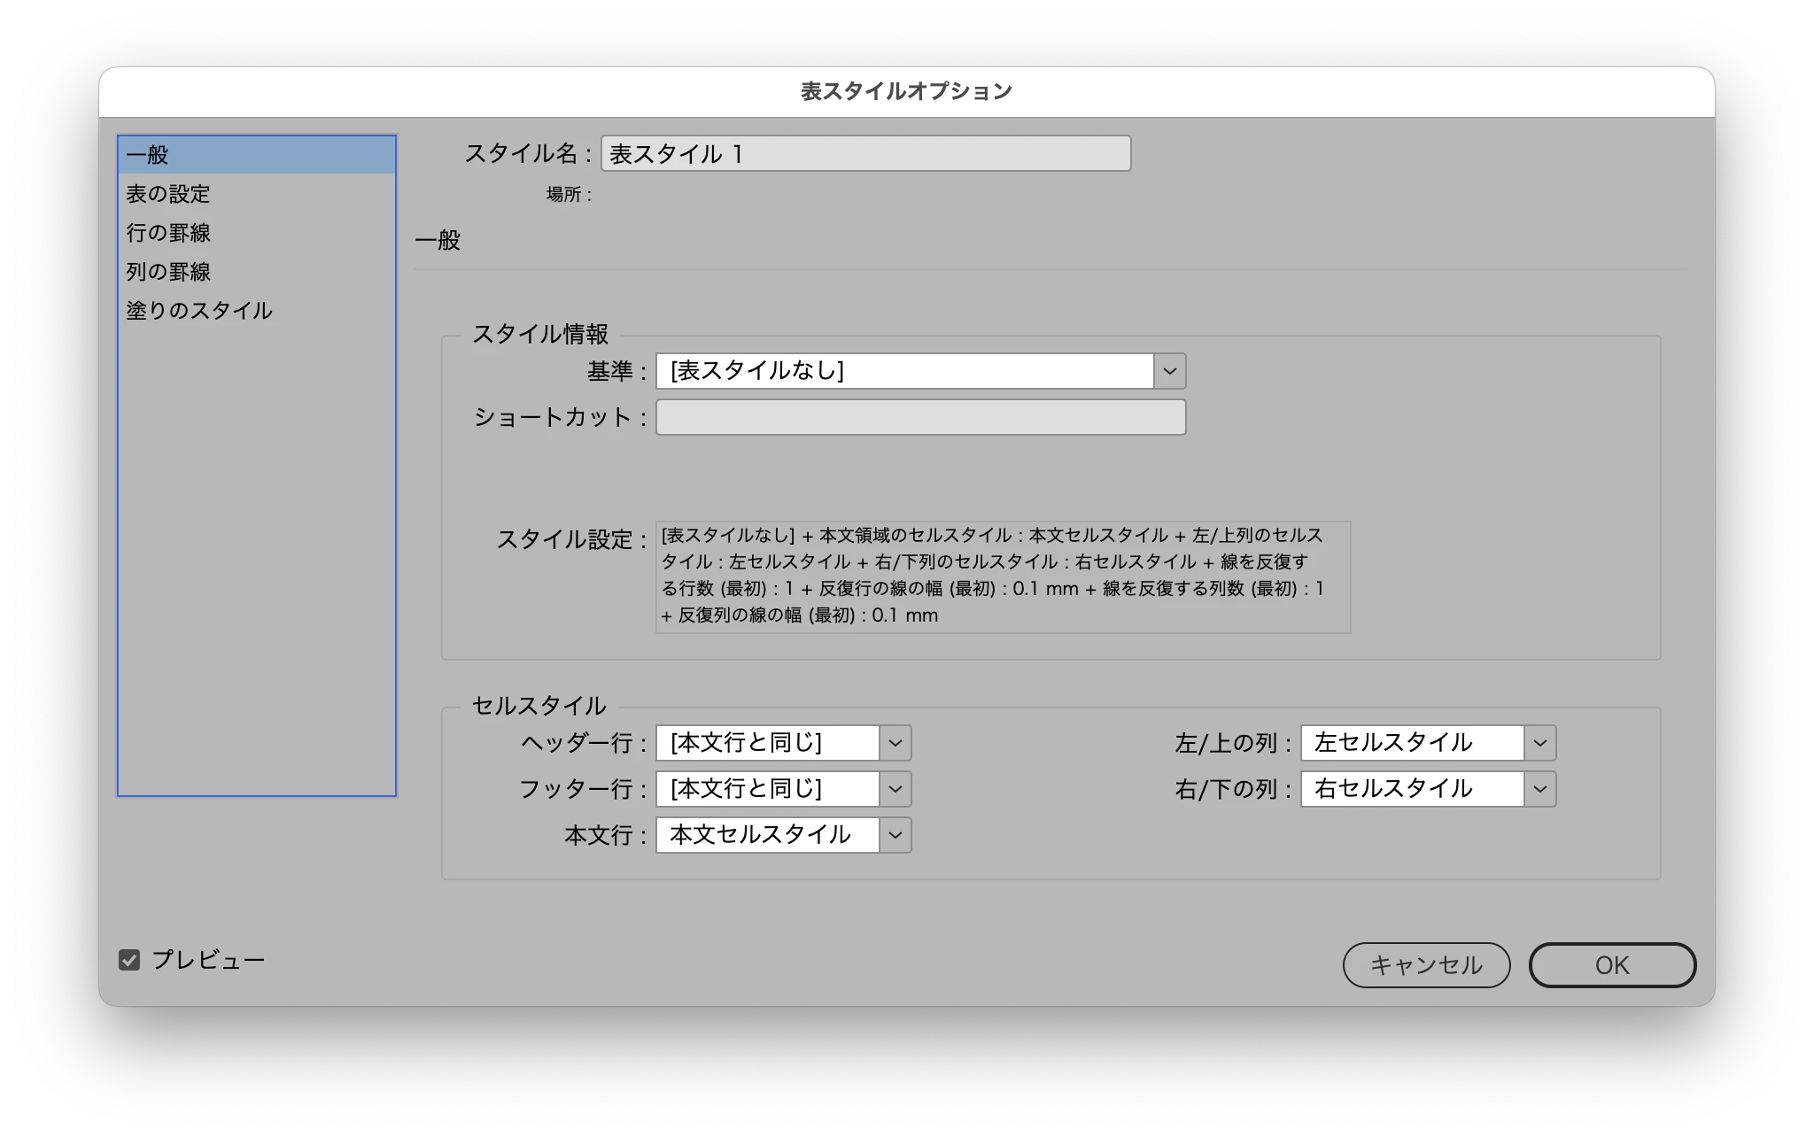
Task: Open the 本文行 cell style dropdown
Action: coord(895,835)
